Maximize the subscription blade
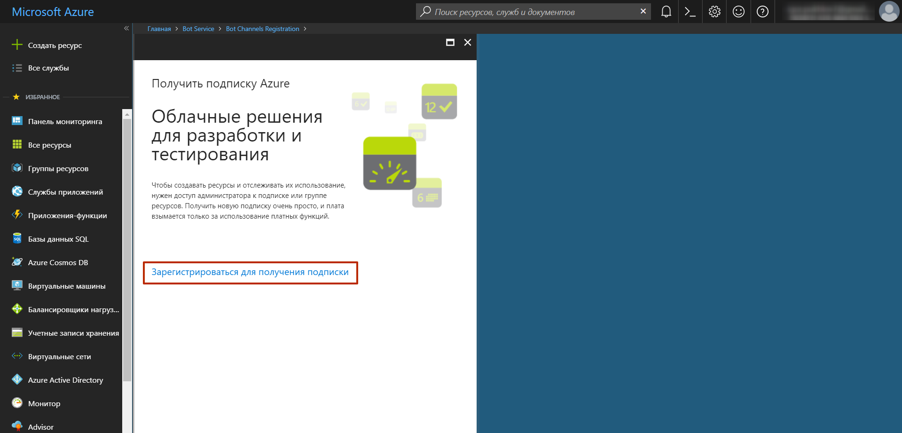Screen dimensions: 902x433 point(450,42)
